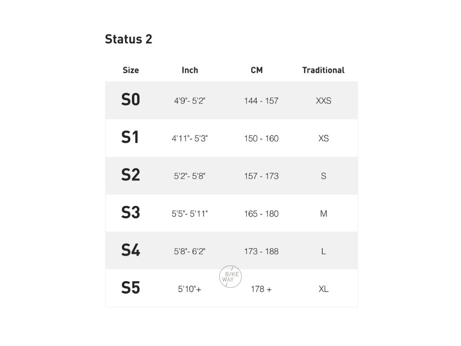461x346 pixels.
Task: Click the CM column header
Action: 257,70
